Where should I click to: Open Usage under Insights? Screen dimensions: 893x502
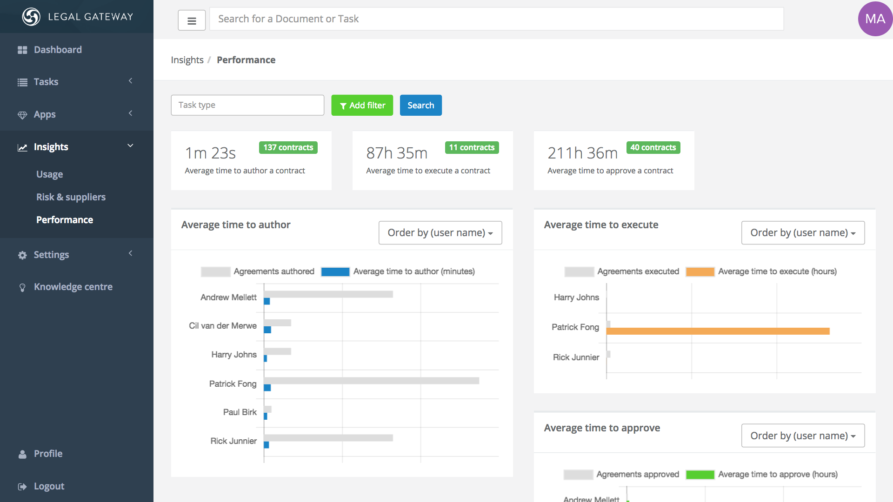pos(50,174)
